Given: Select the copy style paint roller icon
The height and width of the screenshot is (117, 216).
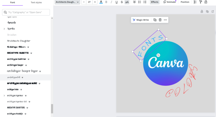Looking at the screenshot, I should [x=201, y=2].
